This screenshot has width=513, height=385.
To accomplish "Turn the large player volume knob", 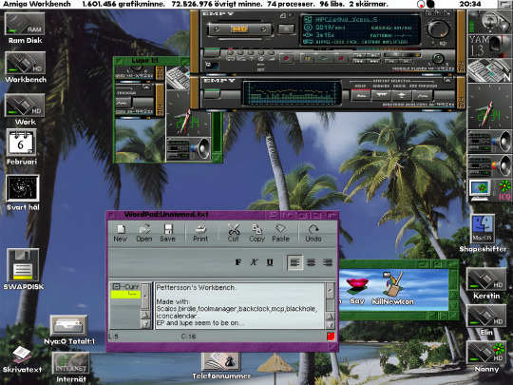I will coord(437,29).
